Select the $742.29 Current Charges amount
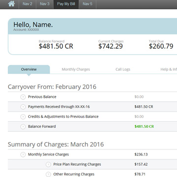The image size is (177, 177). (x=111, y=46)
